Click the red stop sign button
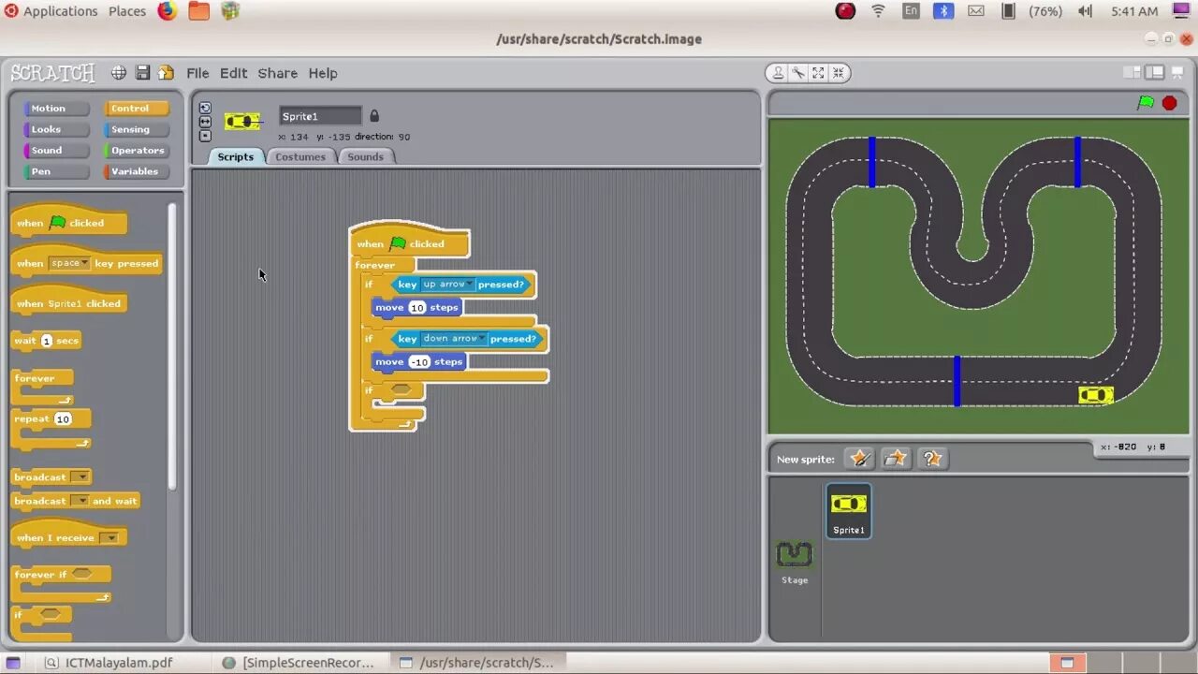This screenshot has height=674, width=1198. [1169, 103]
